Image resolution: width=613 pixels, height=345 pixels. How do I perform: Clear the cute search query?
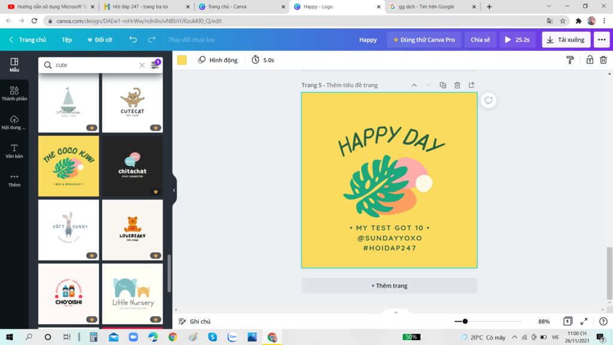pyautogui.click(x=142, y=65)
